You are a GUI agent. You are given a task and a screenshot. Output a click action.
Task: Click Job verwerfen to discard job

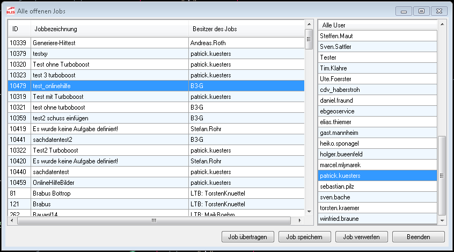362,236
